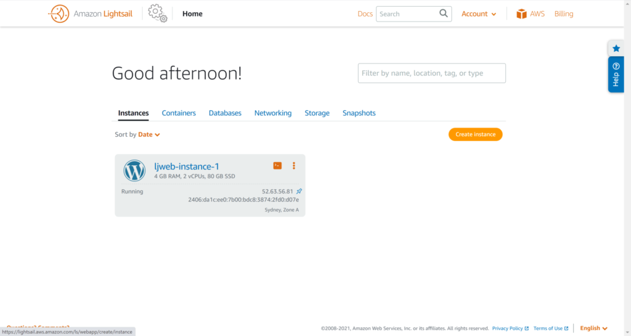This screenshot has width=631, height=336.
Task: Open three-dot menu for ljweb-instance-1
Action: [294, 166]
